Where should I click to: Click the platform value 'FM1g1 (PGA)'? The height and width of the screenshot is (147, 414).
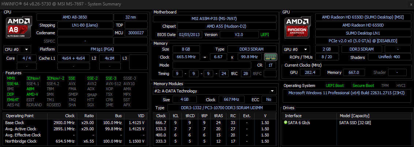click(102, 49)
